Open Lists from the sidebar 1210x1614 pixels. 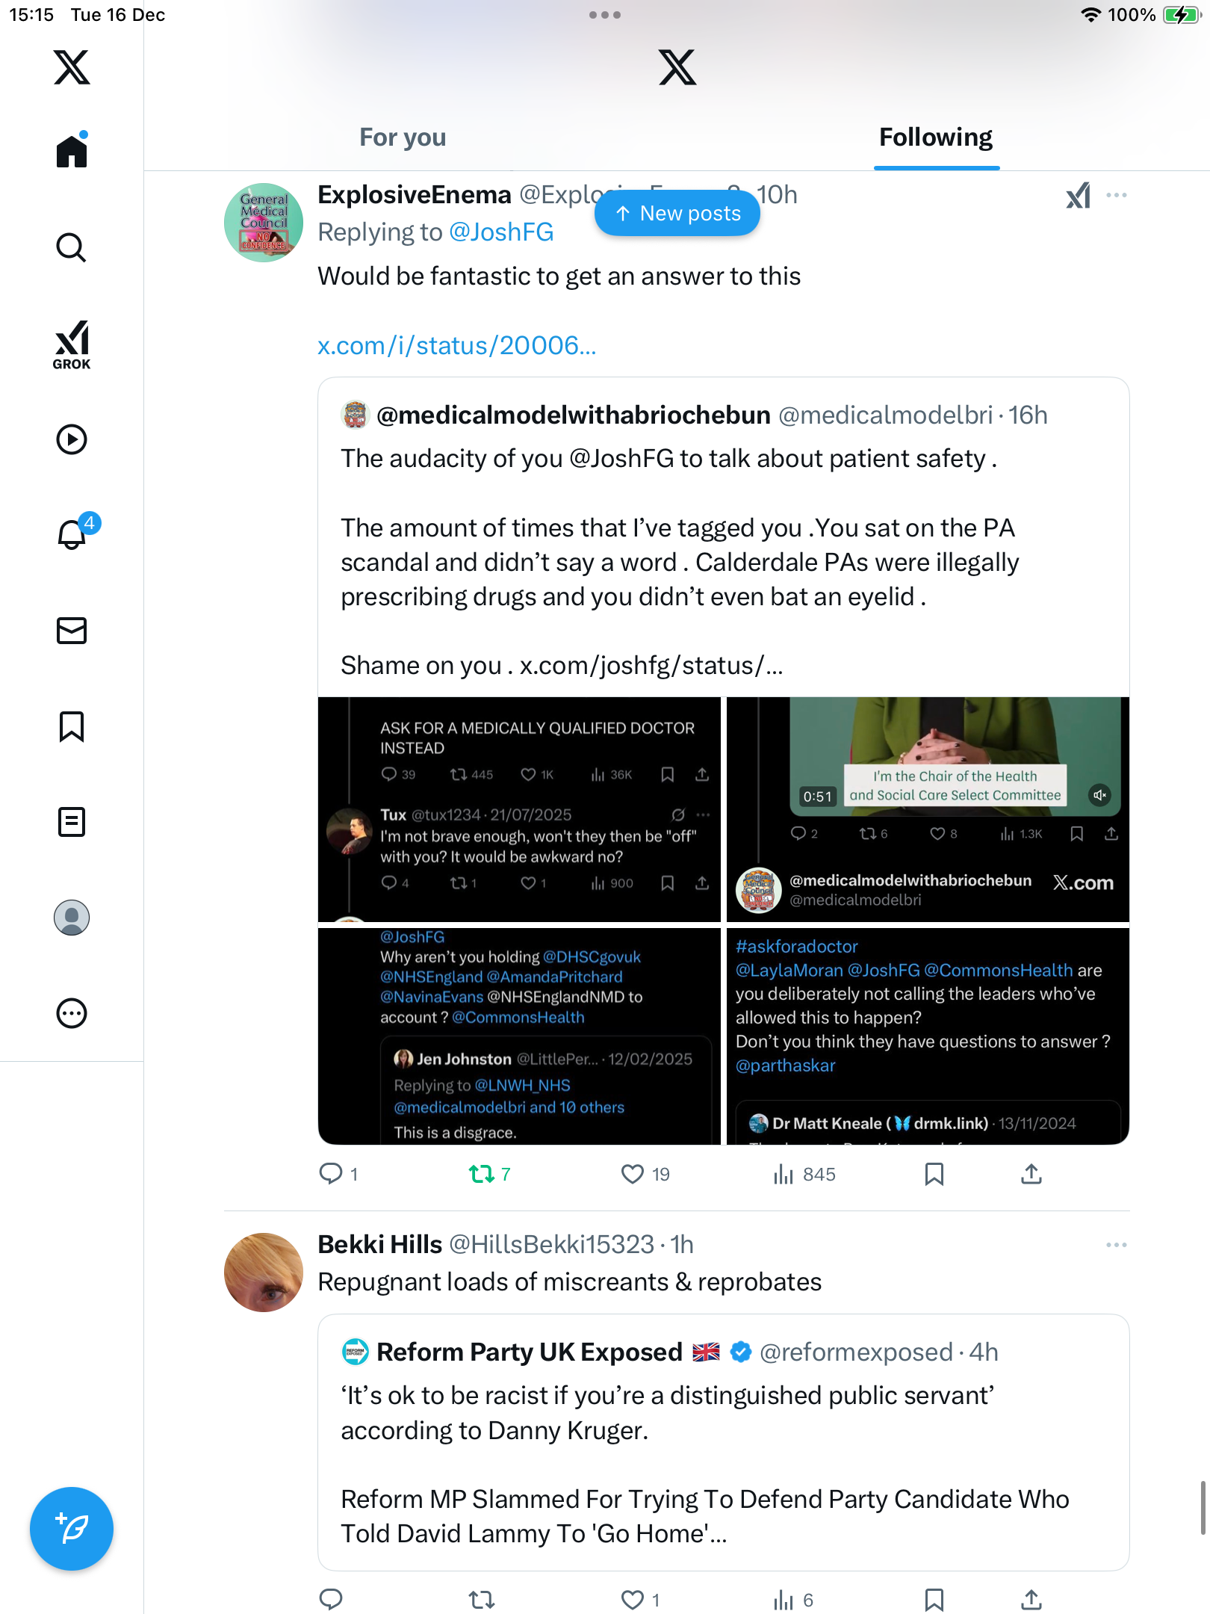[x=72, y=822]
